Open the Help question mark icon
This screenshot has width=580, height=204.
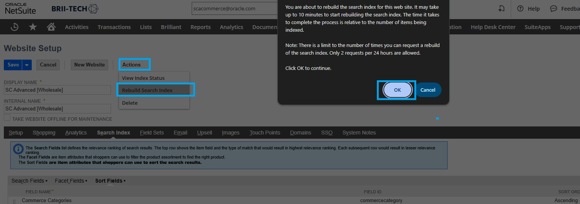[x=520, y=8]
